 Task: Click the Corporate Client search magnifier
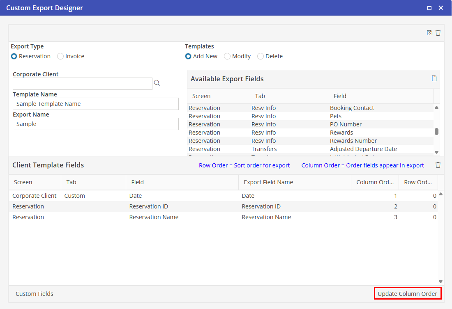[x=157, y=83]
